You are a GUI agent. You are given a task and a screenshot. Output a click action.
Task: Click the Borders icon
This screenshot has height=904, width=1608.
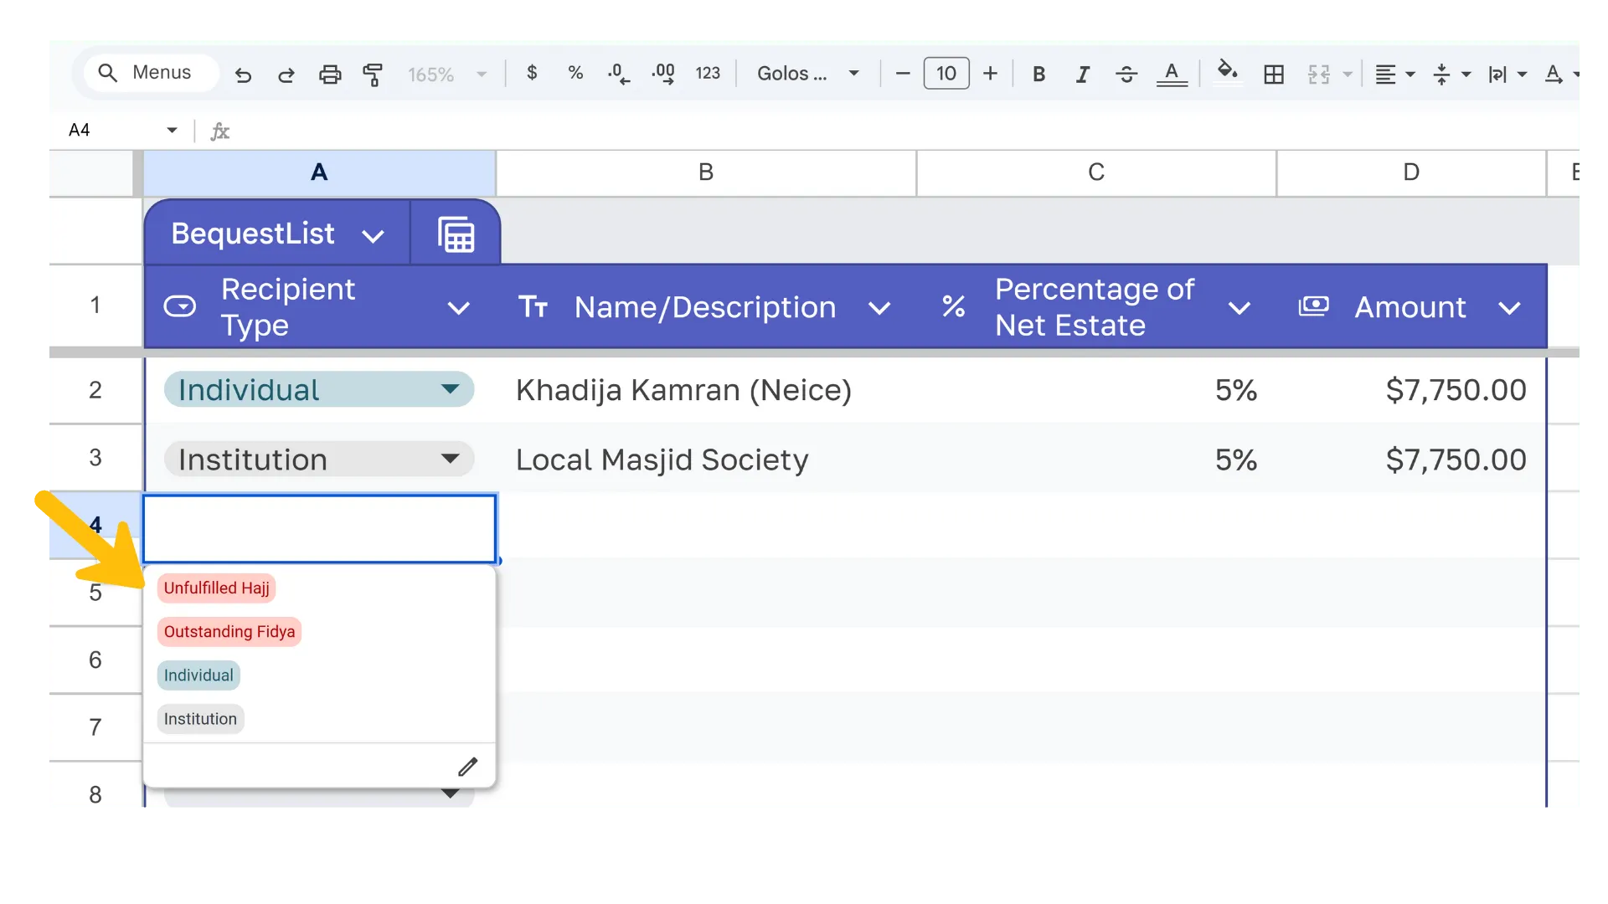(x=1274, y=74)
